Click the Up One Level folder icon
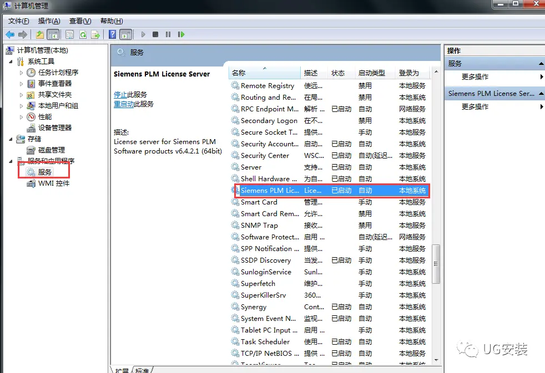The height and width of the screenshot is (373, 545). click(40, 34)
